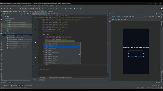
Task: Click the Project Structure toolbar icon
Action: click(75, 8)
